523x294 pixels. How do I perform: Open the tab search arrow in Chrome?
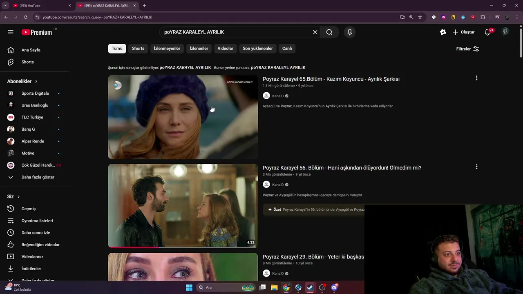[x=5, y=6]
